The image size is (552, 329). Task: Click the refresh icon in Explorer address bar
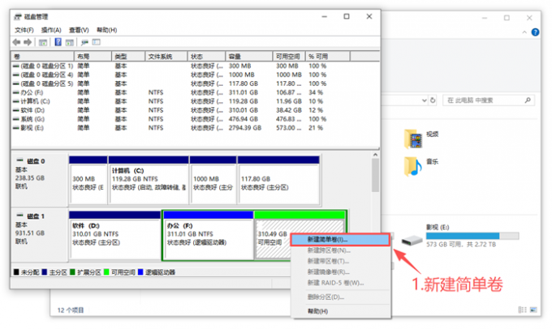point(433,100)
